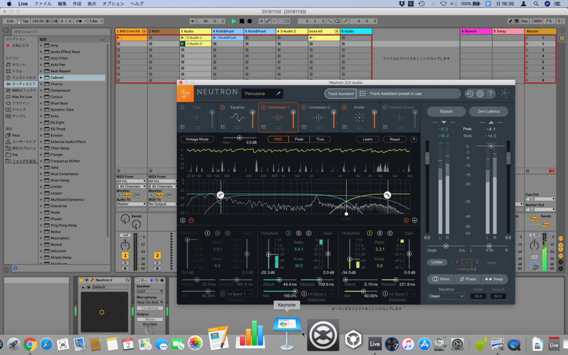
Task: Open Compressor 1 help question mark
Action: tap(413, 139)
